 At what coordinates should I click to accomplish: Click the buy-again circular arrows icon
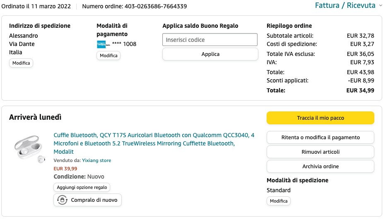tap(62, 200)
